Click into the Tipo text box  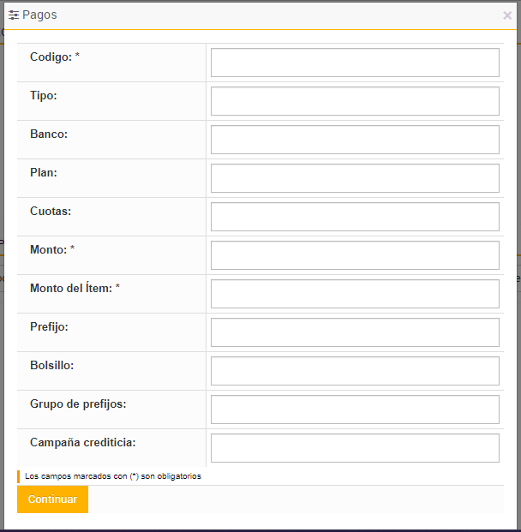pos(355,101)
